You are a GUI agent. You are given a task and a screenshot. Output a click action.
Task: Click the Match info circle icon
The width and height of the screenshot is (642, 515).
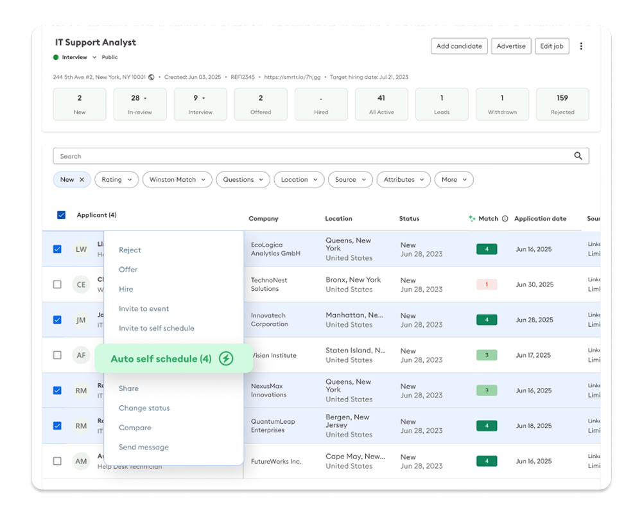505,219
